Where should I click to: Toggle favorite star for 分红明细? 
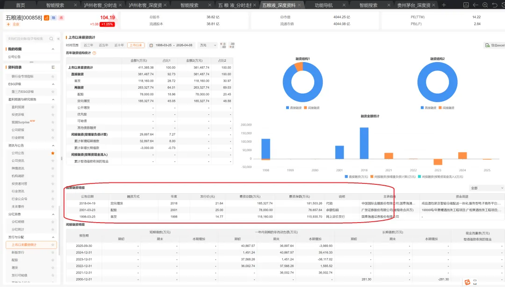(52, 222)
